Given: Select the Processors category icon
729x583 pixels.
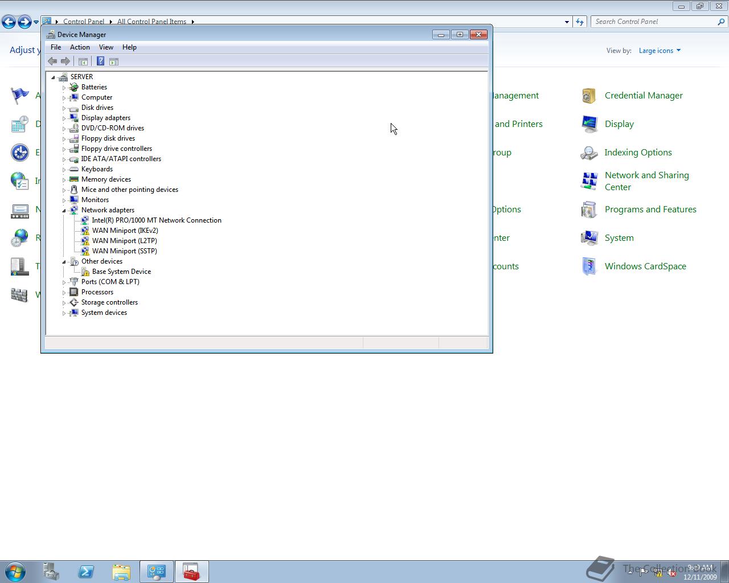Looking at the screenshot, I should tap(73, 292).
